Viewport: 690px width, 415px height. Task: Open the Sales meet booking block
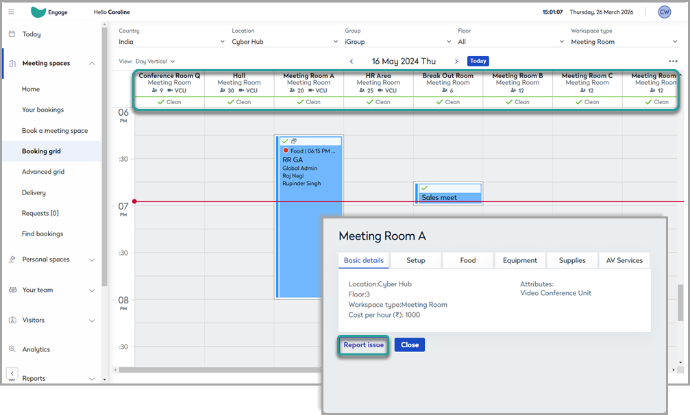[x=449, y=193]
